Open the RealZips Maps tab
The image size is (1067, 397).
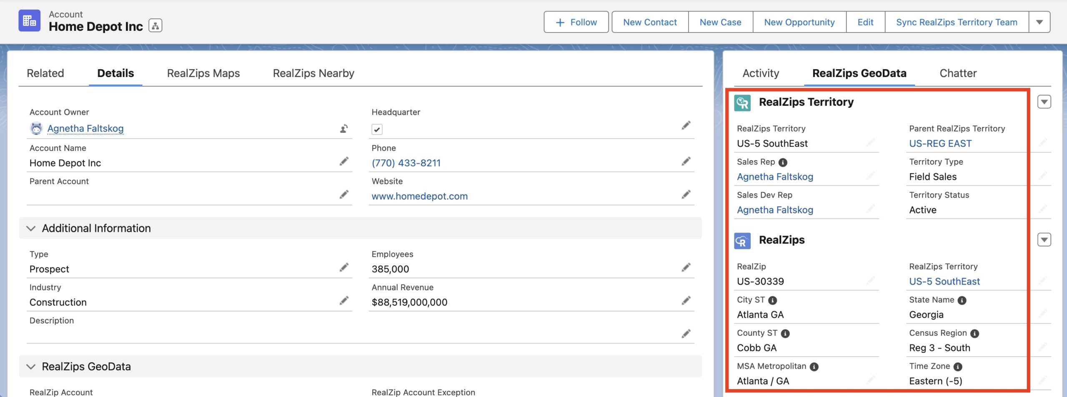coord(203,73)
